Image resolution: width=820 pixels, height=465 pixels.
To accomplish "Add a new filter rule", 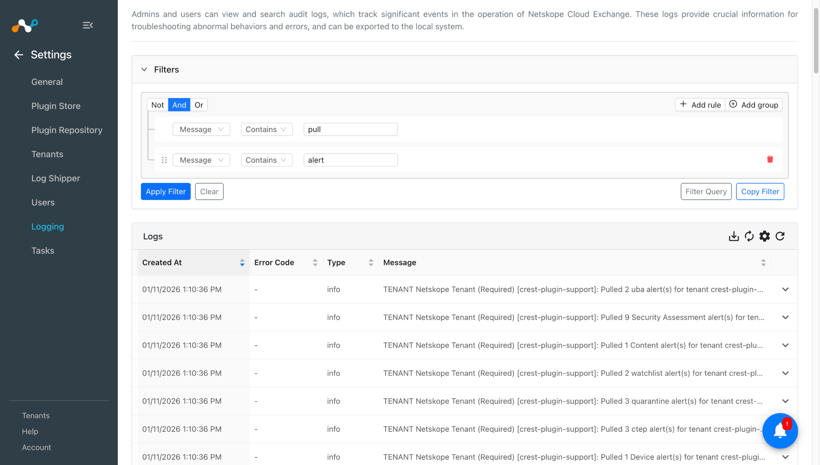I will coord(700,105).
